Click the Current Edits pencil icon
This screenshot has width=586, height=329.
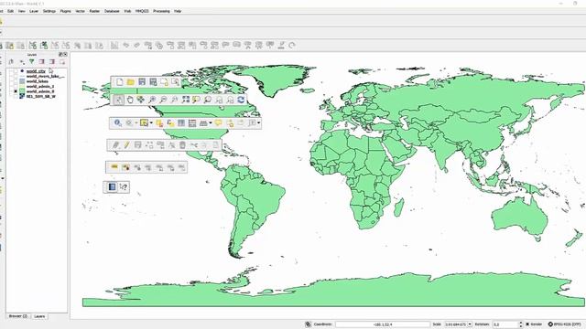115,145
